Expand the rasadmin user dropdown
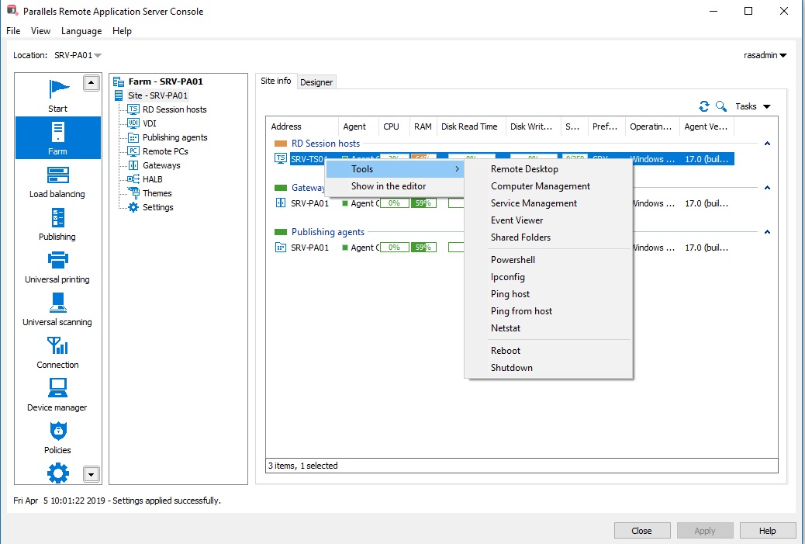This screenshot has height=544, width=805. click(765, 55)
